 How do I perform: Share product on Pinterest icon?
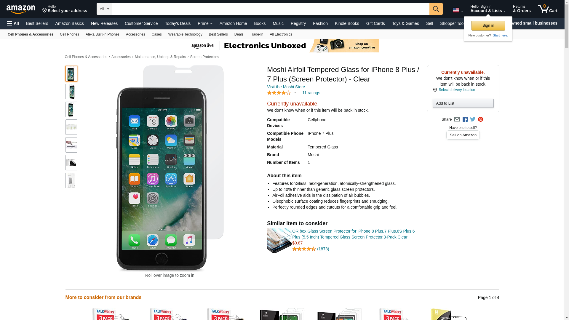480,119
